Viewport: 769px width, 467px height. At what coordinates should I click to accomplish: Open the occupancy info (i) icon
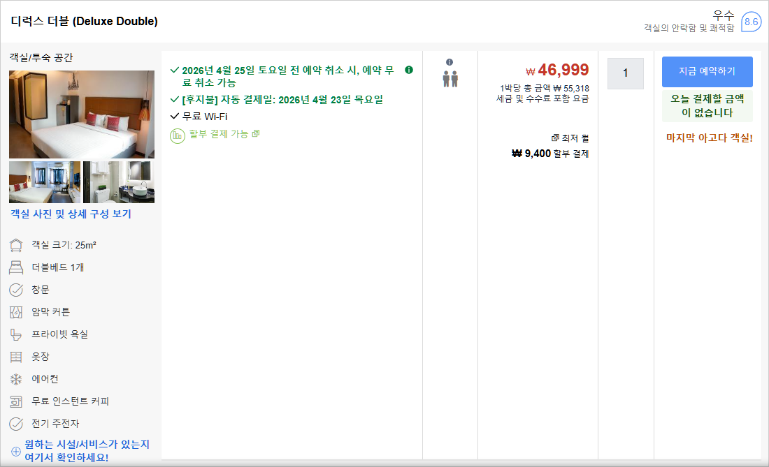(450, 61)
